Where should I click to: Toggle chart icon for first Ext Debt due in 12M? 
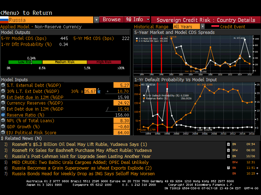pyautogui.click(x=3, y=97)
